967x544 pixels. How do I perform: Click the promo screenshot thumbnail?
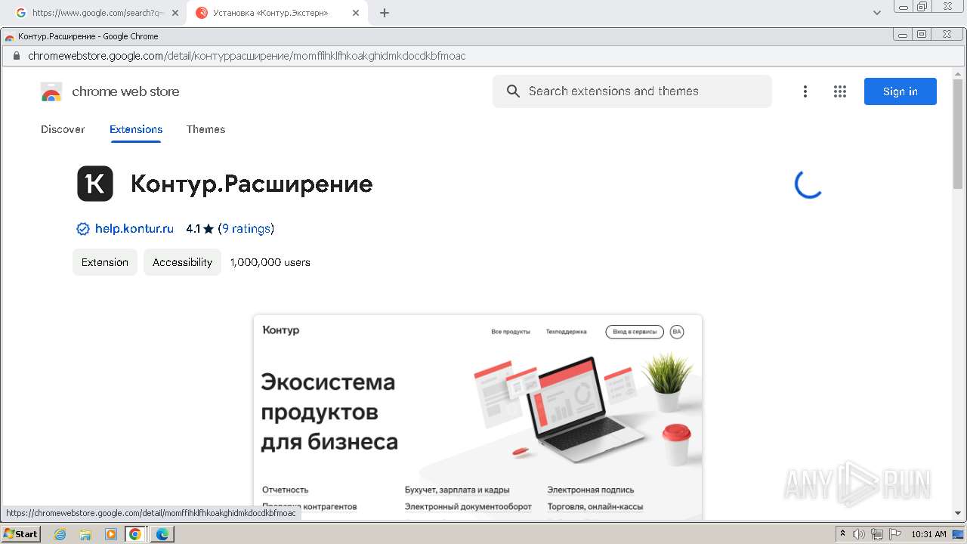click(477, 417)
